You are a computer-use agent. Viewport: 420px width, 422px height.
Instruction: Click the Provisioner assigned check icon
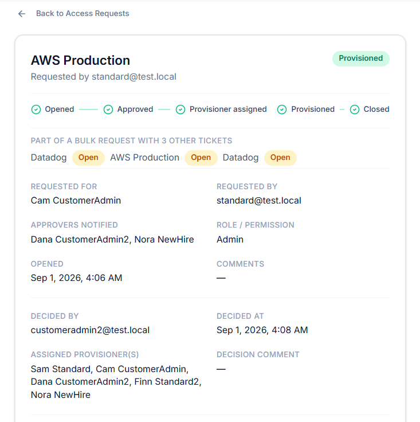180,110
